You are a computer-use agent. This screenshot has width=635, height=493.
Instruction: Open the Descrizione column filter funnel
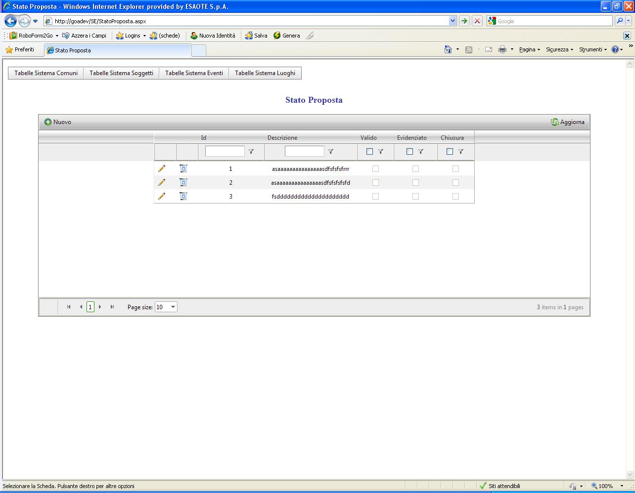(x=331, y=152)
